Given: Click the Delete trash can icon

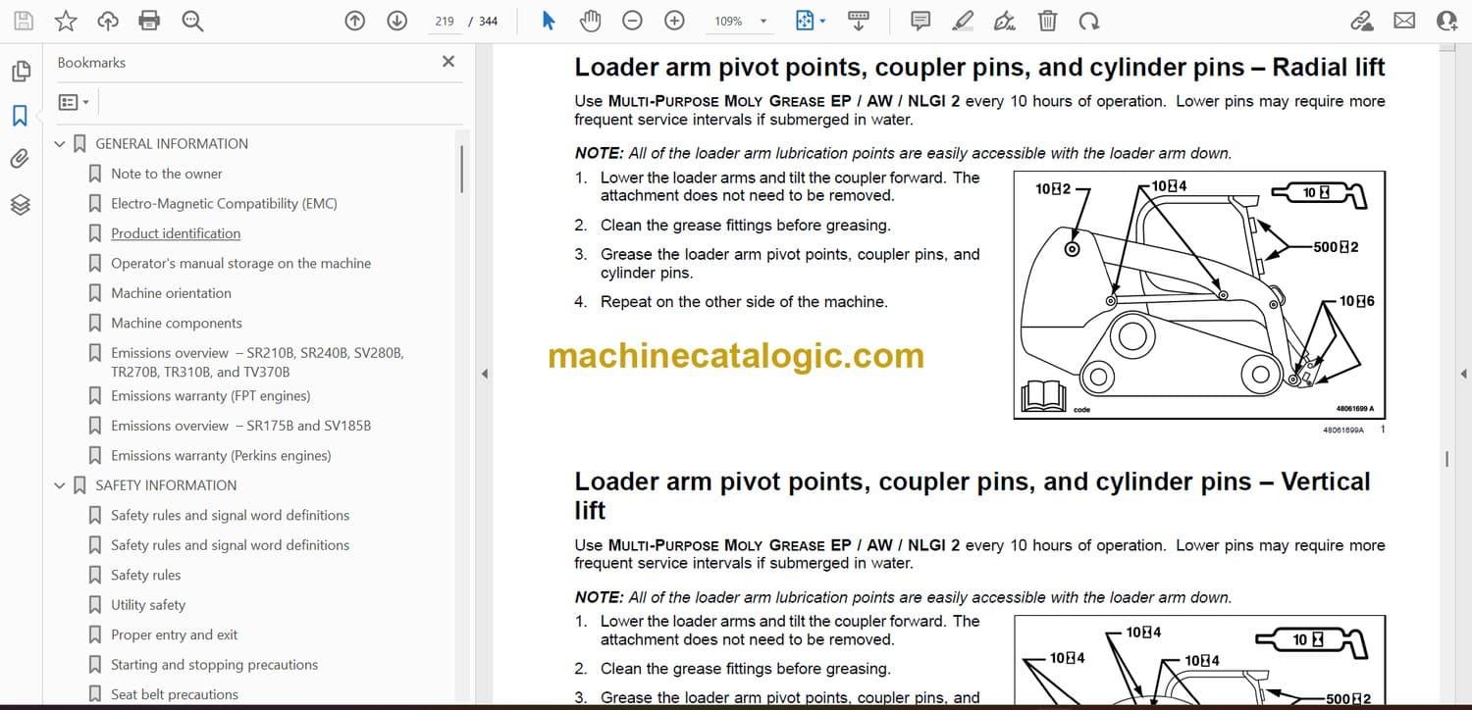Looking at the screenshot, I should (1048, 21).
